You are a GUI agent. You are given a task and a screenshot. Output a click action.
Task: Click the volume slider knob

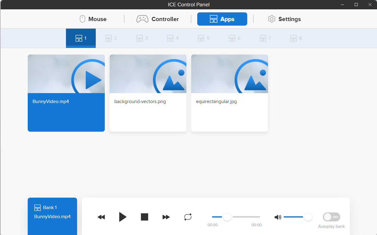(308, 217)
